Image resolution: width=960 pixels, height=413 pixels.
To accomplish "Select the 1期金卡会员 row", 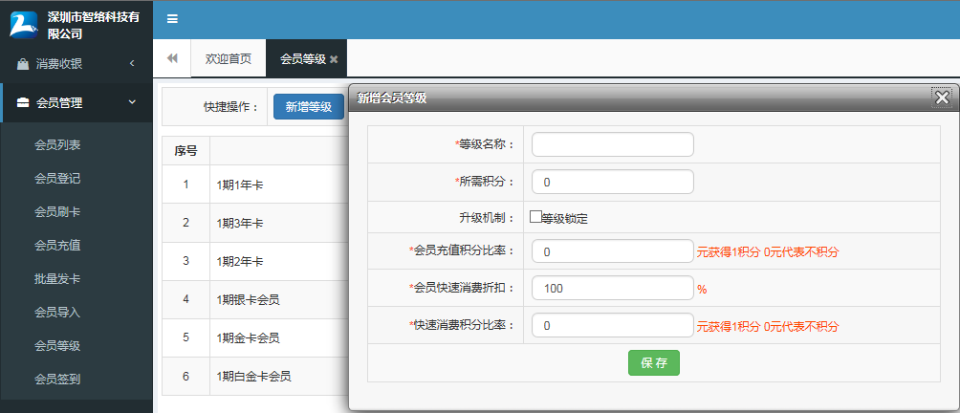I will 255,337.
